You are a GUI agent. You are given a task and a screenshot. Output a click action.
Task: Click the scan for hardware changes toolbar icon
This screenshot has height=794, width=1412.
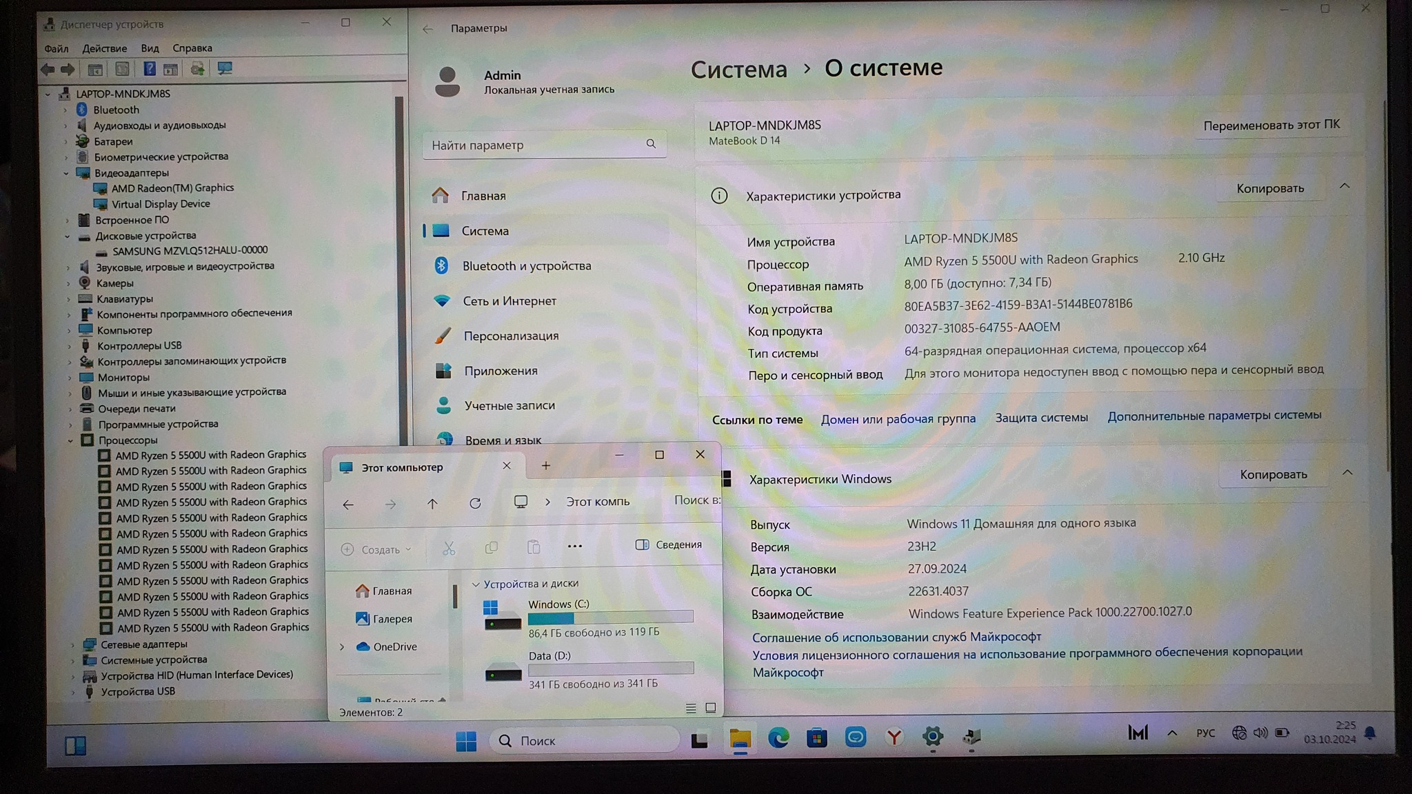(225, 68)
